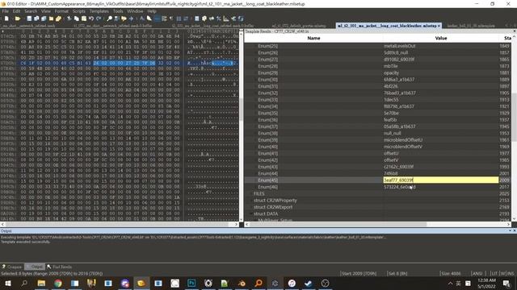The height and width of the screenshot is (290, 517).
Task: Click the template results horizontal scrollbar
Action: (x=378, y=224)
